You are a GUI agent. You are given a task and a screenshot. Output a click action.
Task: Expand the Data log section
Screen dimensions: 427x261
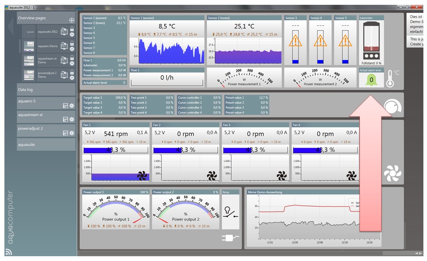[46, 89]
